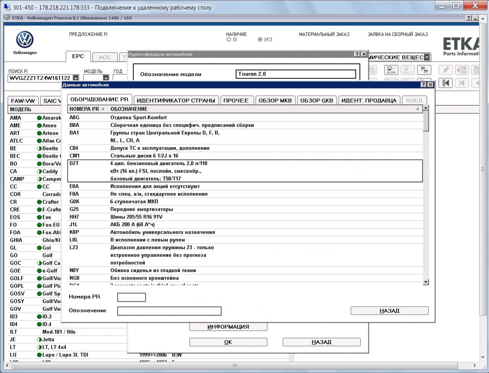489x373 pixels.
Task: Click the green dot beside ID.3
Action: [39, 317]
